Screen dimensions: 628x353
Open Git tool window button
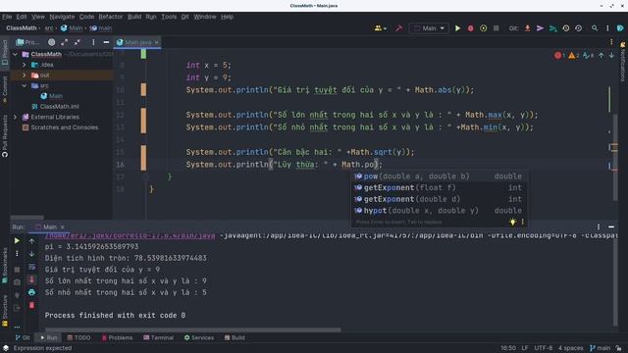pos(23,337)
